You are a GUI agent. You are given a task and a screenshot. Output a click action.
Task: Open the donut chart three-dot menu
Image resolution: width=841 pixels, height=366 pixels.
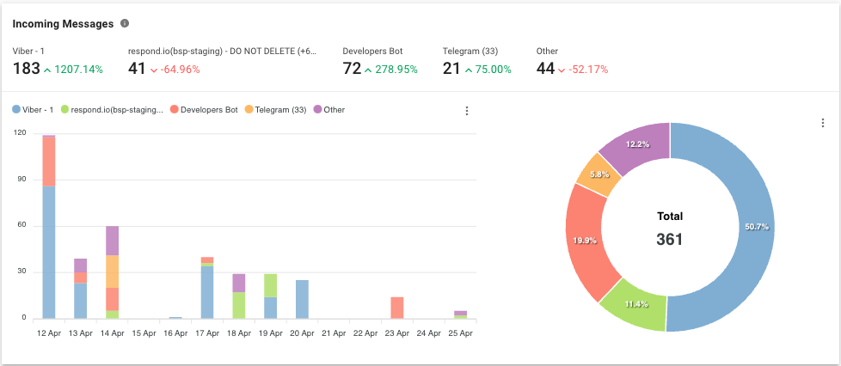pos(823,123)
